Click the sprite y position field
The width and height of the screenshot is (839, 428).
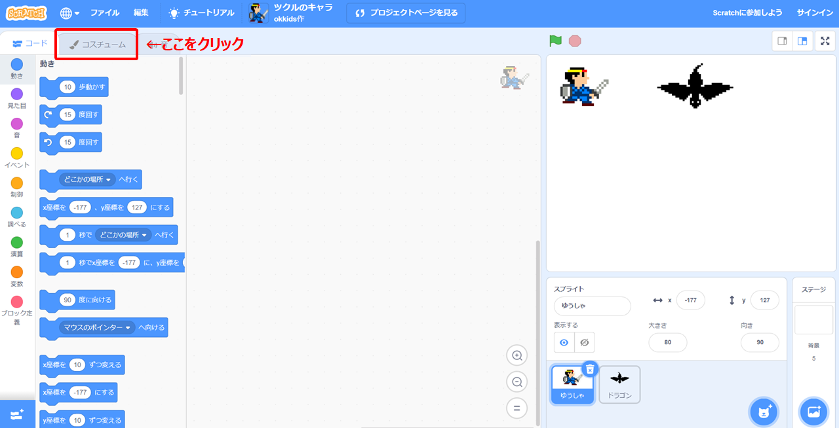pos(764,300)
